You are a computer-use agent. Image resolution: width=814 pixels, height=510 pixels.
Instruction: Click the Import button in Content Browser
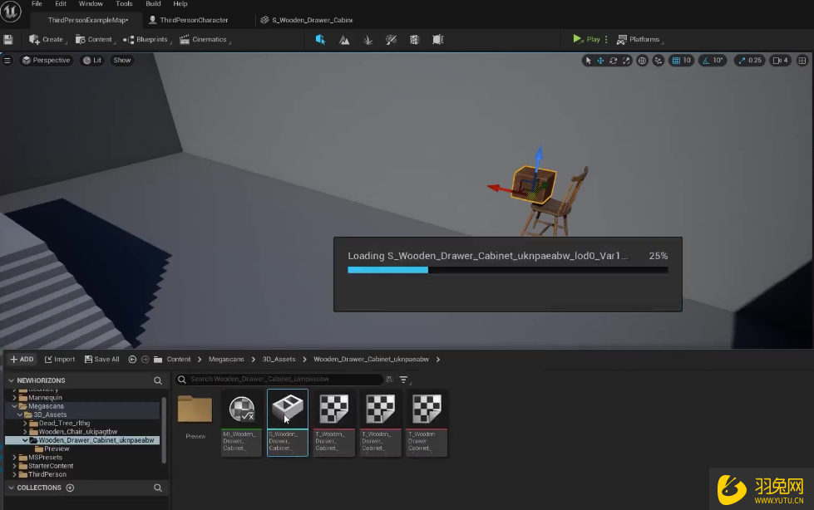60,360
